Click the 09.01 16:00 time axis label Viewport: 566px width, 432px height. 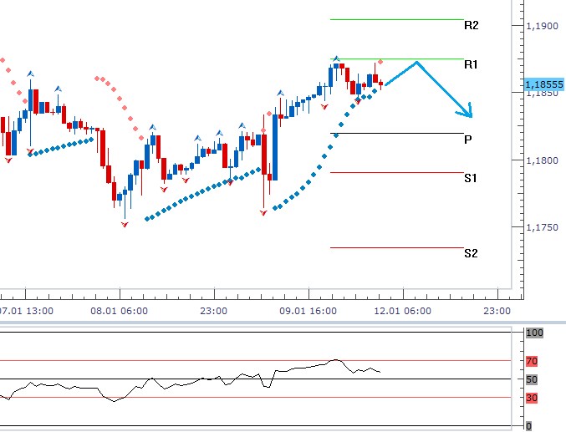309,310
